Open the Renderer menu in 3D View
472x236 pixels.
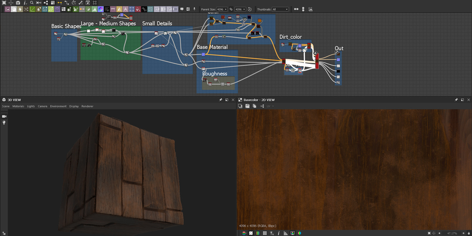click(87, 106)
